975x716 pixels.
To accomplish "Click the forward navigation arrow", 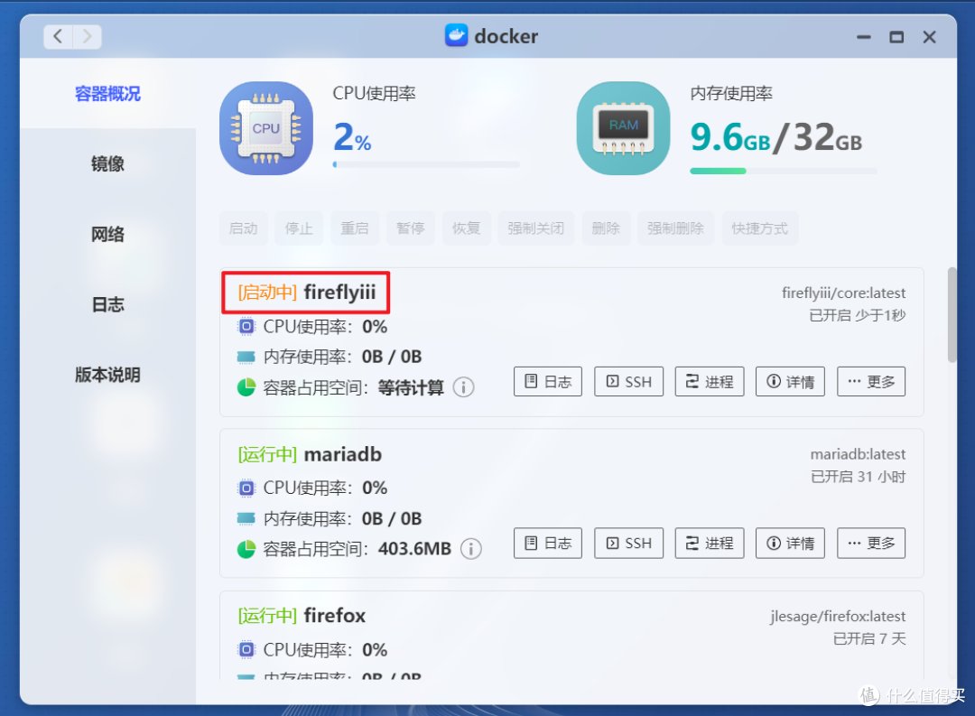I will [87, 36].
